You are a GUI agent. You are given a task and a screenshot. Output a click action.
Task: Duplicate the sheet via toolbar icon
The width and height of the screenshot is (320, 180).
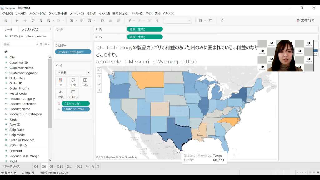[x=82, y=21]
